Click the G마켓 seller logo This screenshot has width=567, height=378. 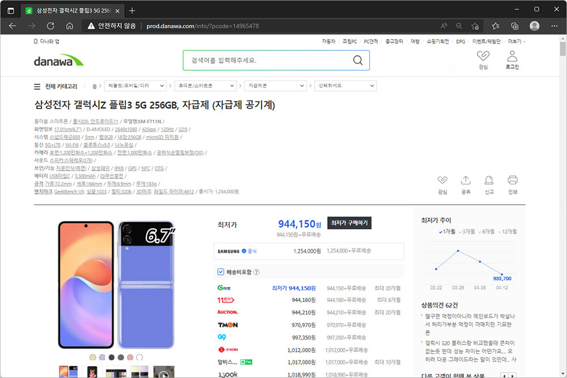pos(224,288)
